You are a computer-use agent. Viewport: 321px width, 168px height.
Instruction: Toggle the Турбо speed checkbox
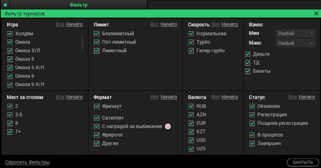click(x=191, y=42)
